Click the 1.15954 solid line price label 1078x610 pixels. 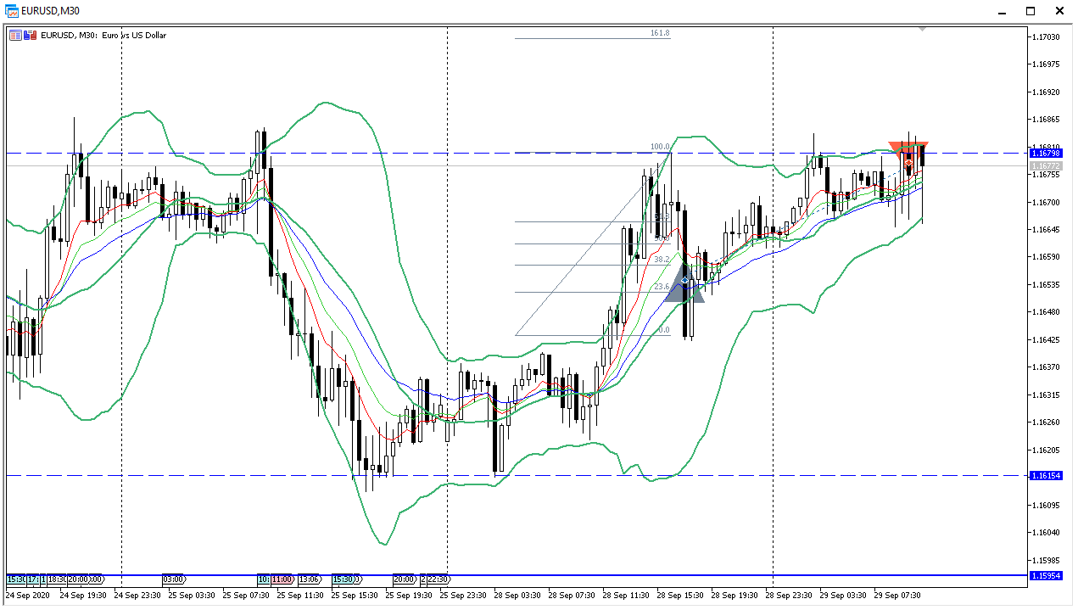pyautogui.click(x=1044, y=575)
